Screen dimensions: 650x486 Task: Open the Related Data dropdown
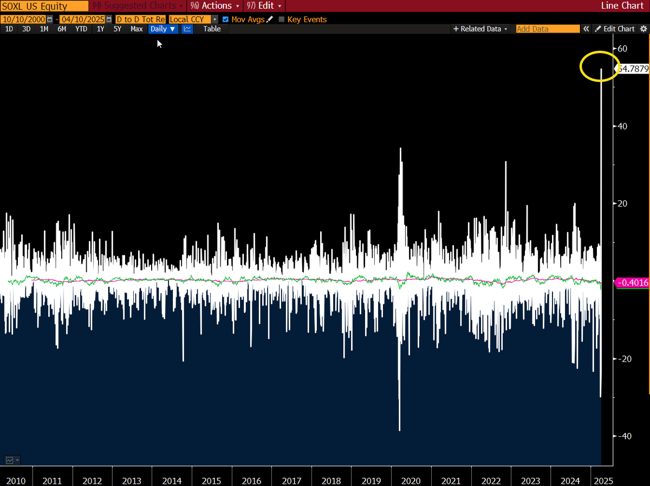pos(480,29)
